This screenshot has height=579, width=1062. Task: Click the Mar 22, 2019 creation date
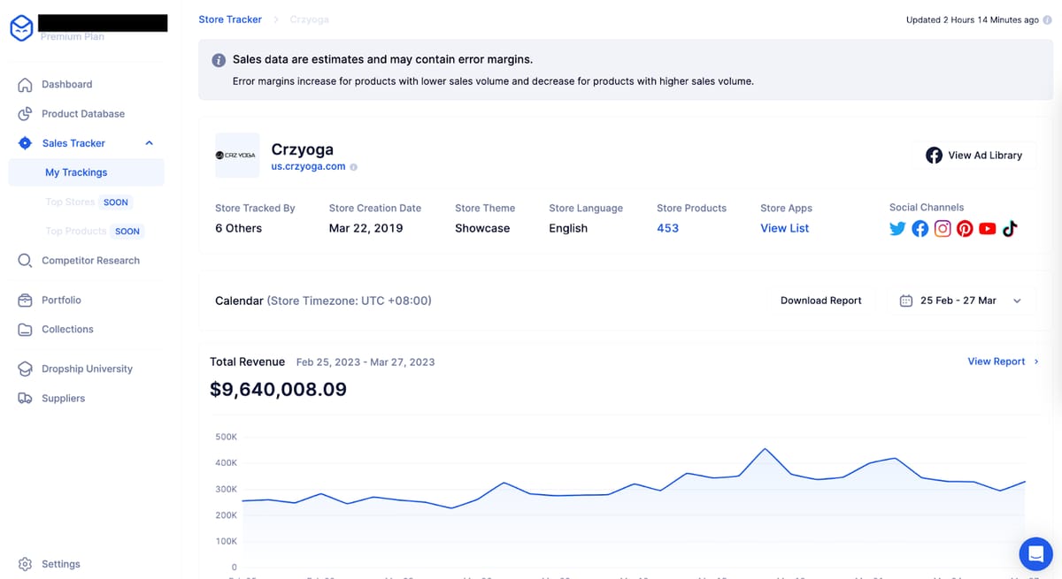point(366,228)
